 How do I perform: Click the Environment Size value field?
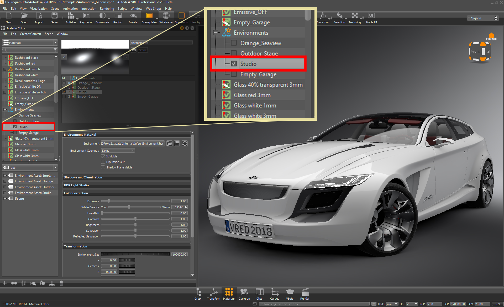tap(180, 255)
